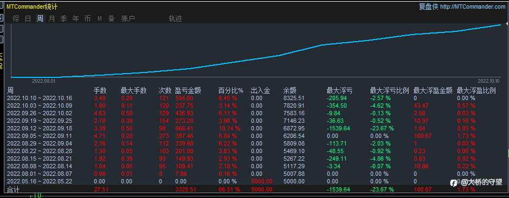The image size is (509, 198).
Task: Click the 最大浮盈比例 column header
Action: point(476,91)
